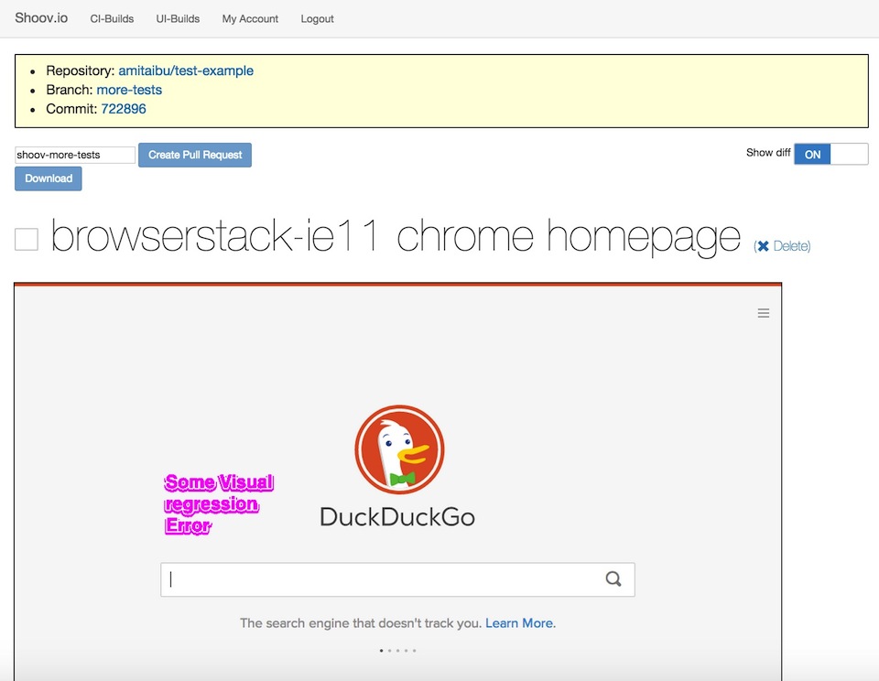Check the browserstack-ie11 chrome homepage checkbox
Image resolution: width=879 pixels, height=681 pixels.
[x=27, y=239]
